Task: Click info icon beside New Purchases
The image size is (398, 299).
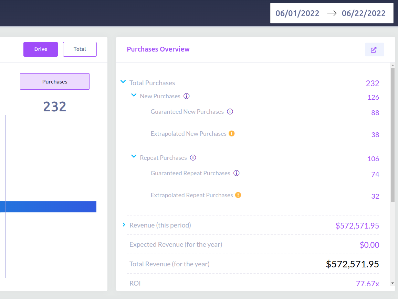Action: point(187,96)
